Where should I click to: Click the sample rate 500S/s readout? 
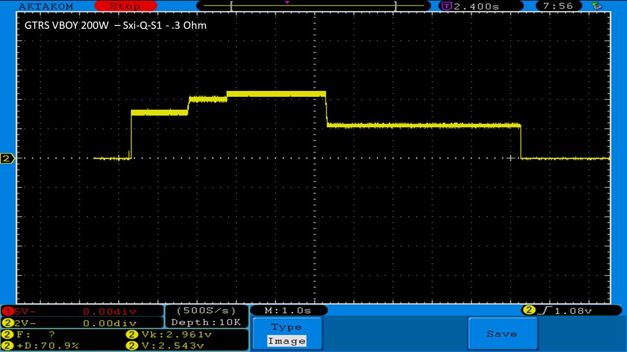click(206, 311)
